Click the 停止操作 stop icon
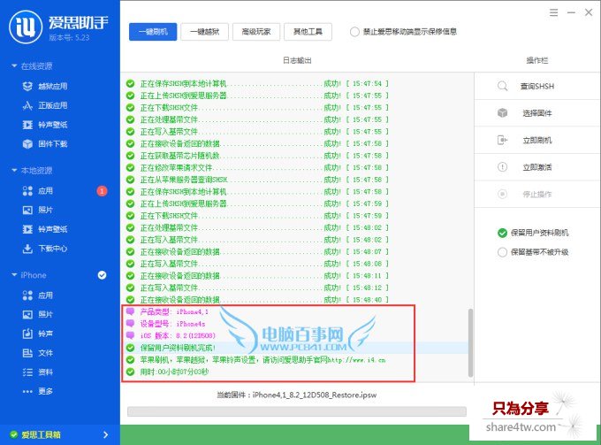601x445 pixels. pos(503,194)
